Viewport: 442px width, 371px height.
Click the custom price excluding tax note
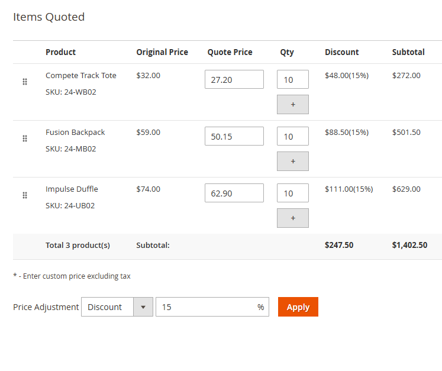pyautogui.click(x=72, y=276)
